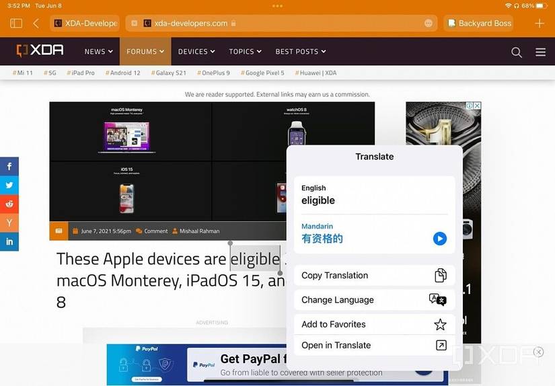The width and height of the screenshot is (555, 386).
Task: Tap the xda-developers.com address field
Action: [281, 24]
